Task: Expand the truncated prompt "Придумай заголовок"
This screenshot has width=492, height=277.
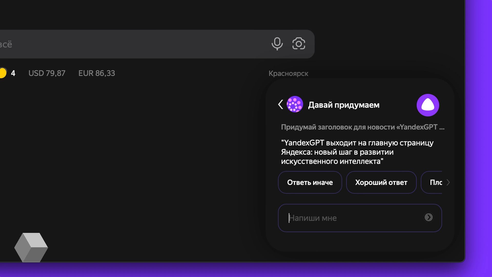Action: [362, 127]
